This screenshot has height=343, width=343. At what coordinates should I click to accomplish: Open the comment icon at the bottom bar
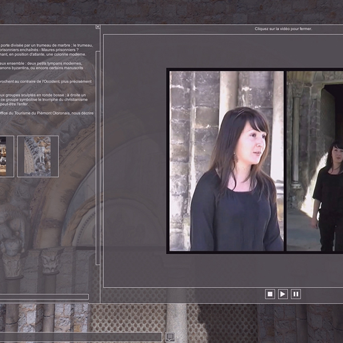click(170, 337)
